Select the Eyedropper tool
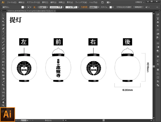Image resolution: width=161 pixels, height=122 pixels. point(3,82)
